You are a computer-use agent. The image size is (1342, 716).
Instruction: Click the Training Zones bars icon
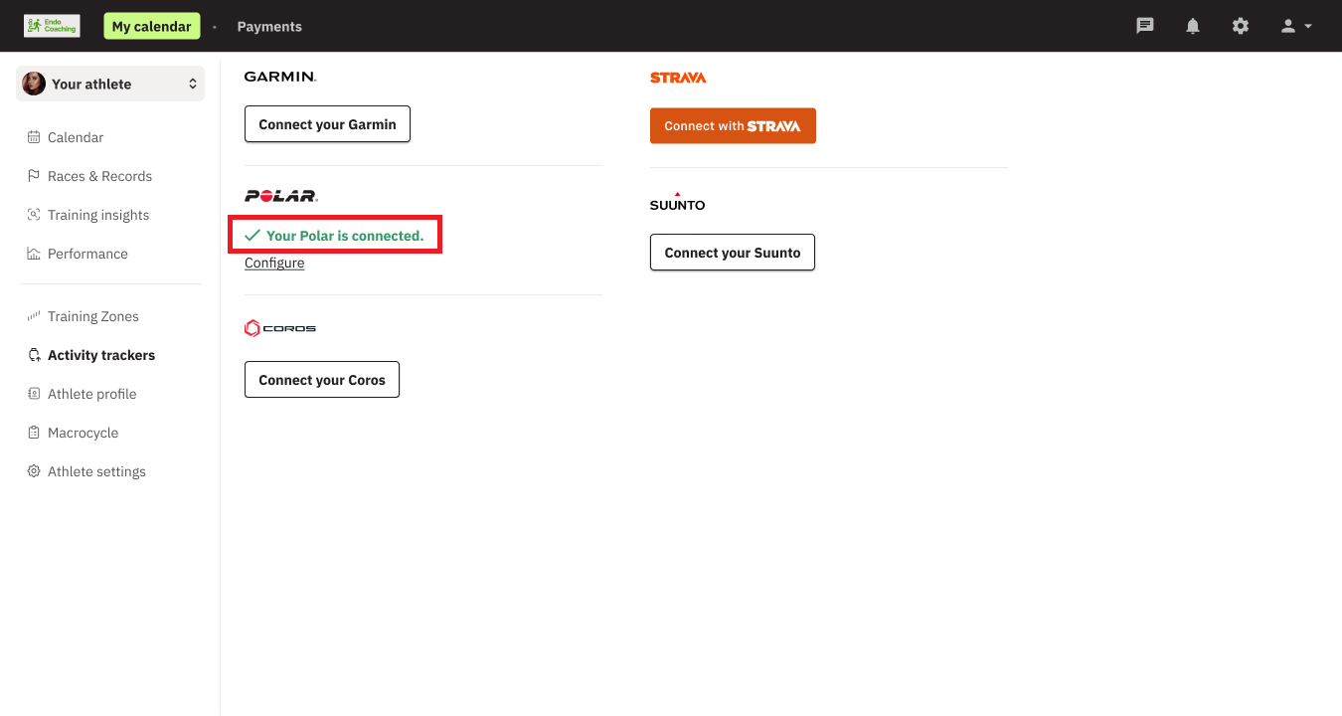coord(34,316)
